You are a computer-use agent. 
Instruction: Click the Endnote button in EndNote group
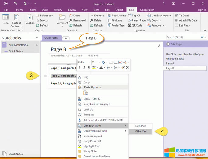tap(97, 16)
